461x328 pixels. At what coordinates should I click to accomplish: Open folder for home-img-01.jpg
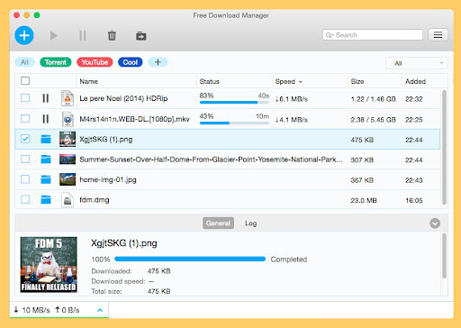[46, 179]
